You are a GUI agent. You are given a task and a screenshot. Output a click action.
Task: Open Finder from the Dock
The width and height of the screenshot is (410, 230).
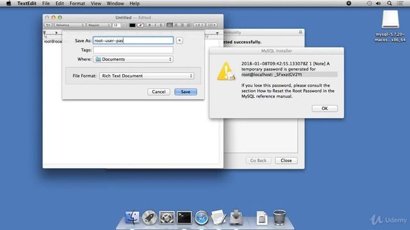133,217
